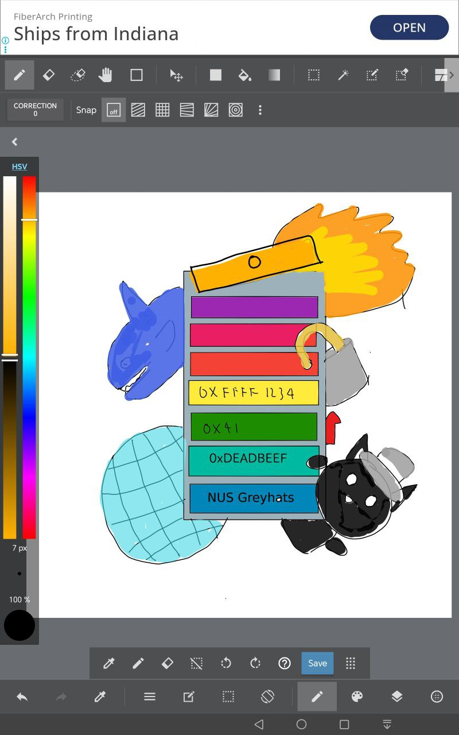The image size is (459, 735).
Task: Tap Android recent apps button
Action: [x=344, y=725]
